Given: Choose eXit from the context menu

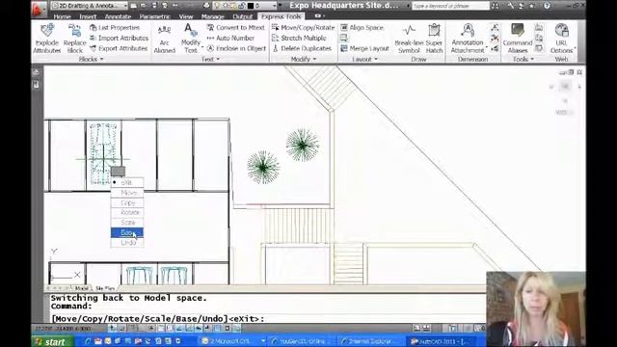Looking at the screenshot, I should (x=126, y=182).
